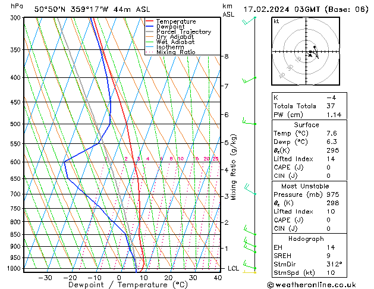
Task: Click the wind barb at 850 hPa
Action: 250,230
